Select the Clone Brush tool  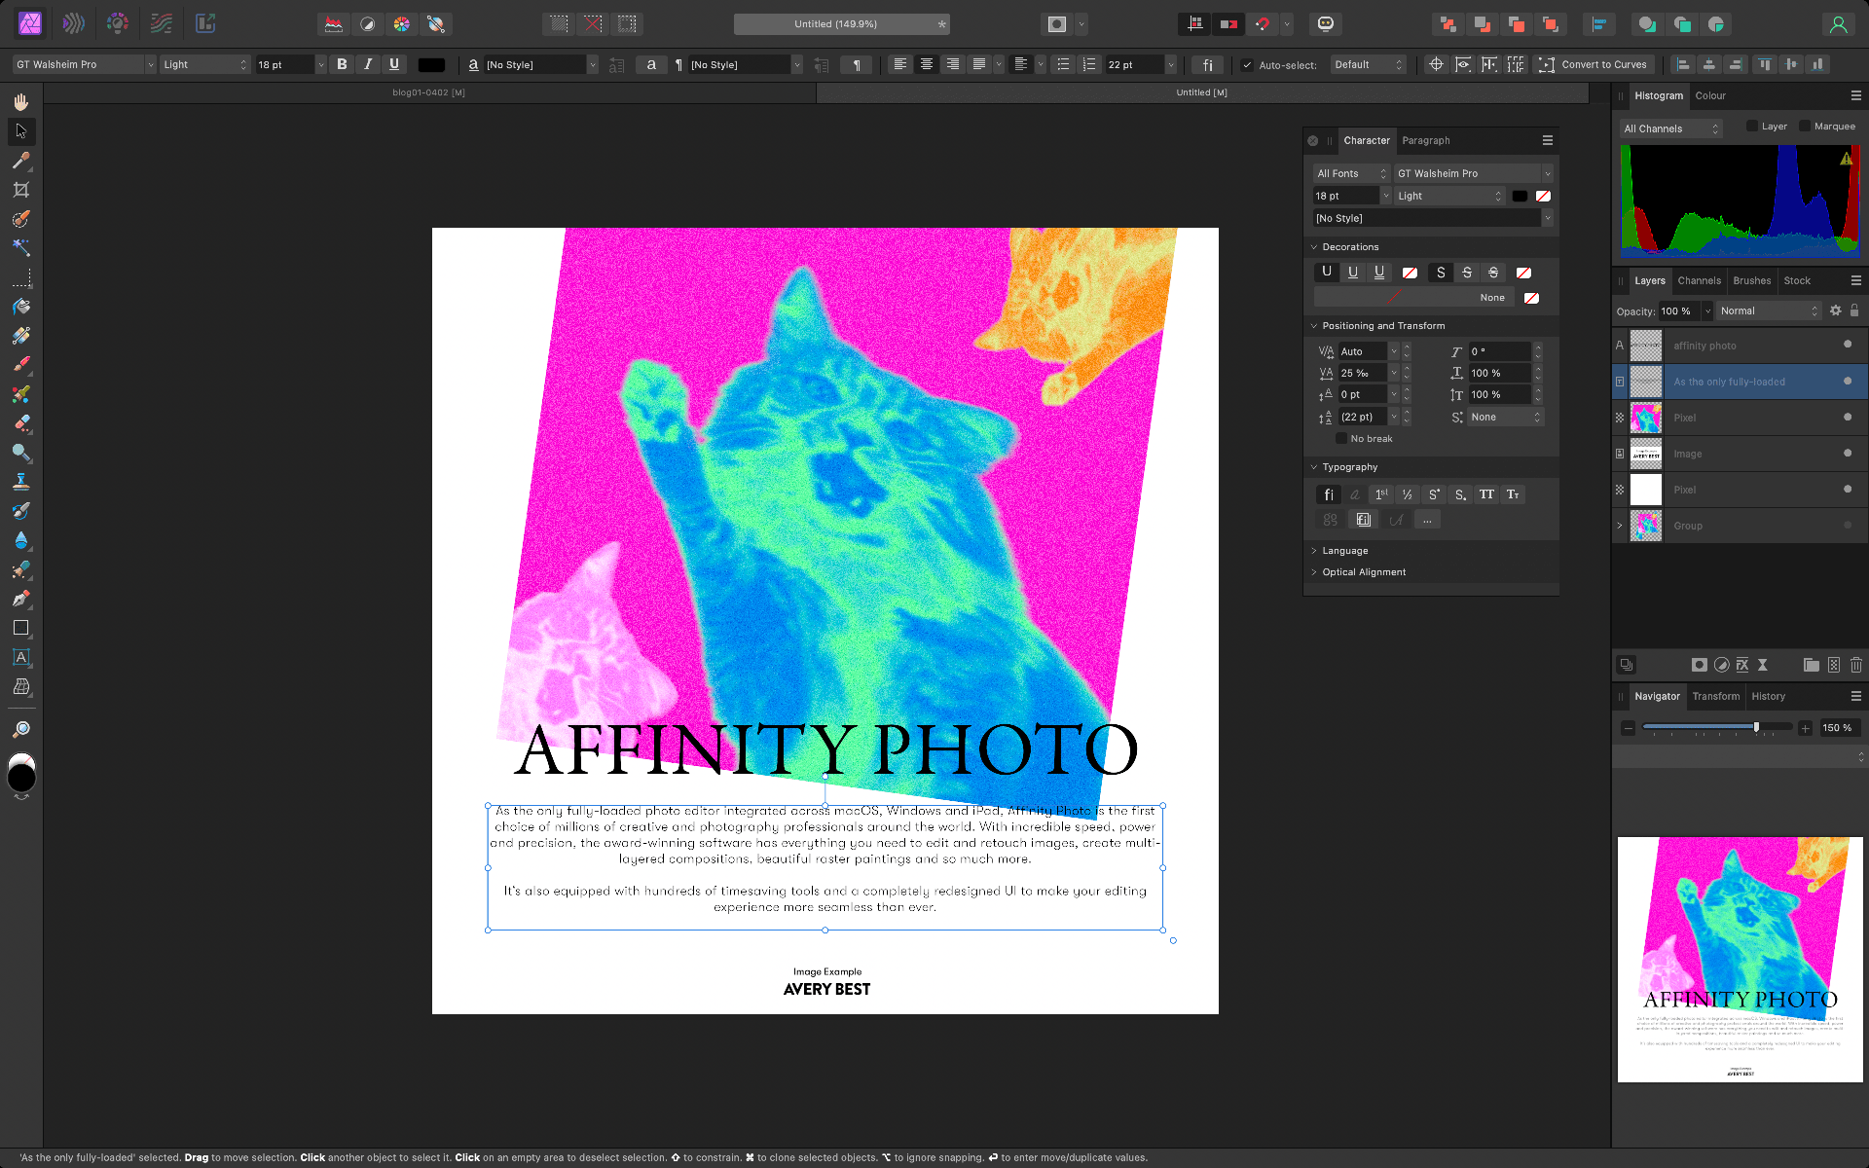(x=20, y=482)
